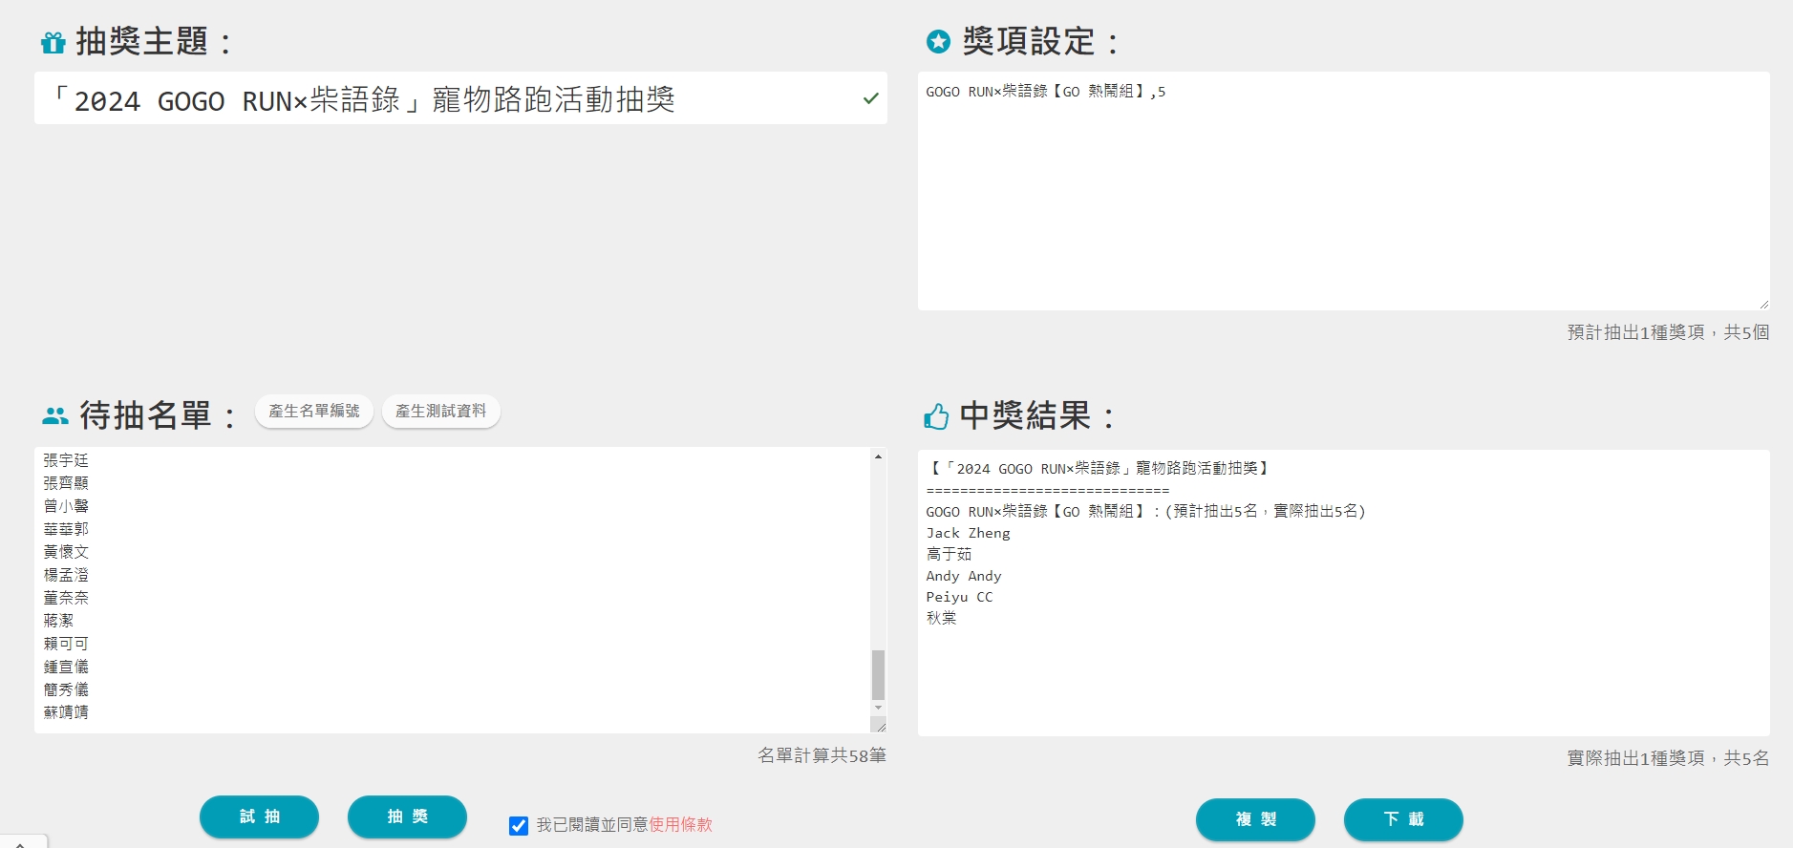
Task: Toggle the 我已閱讀並同意 terms checkbox
Action: tap(519, 825)
